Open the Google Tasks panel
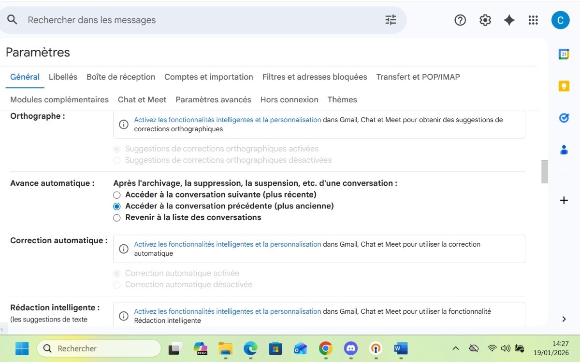This screenshot has height=362, width=580. pos(564,117)
